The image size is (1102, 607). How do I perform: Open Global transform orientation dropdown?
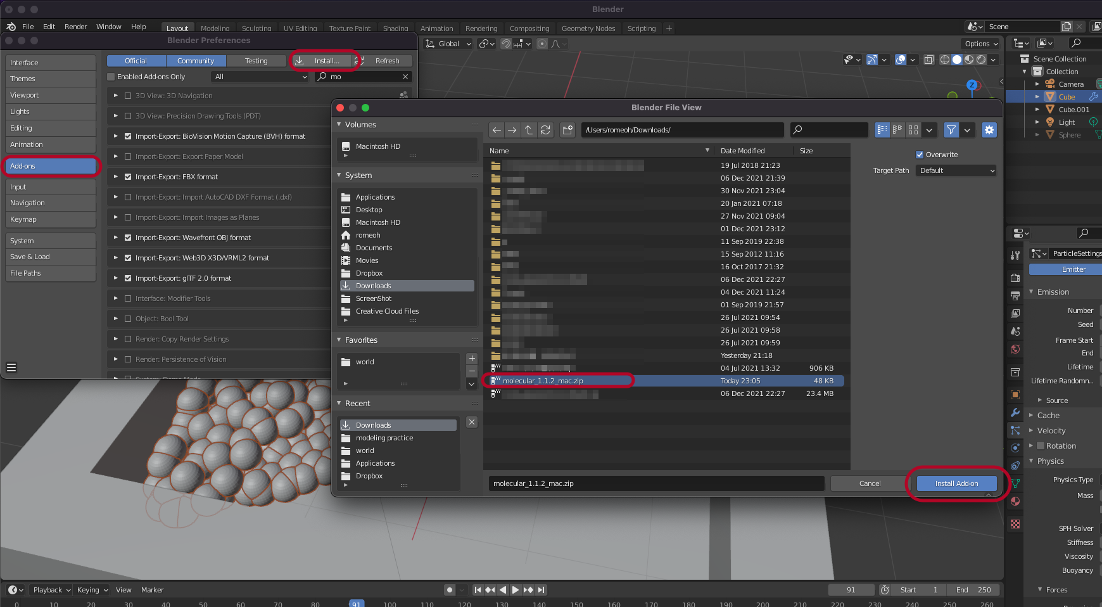point(448,44)
